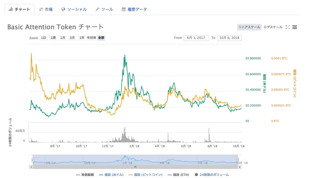
Task: Set zoom range to 年初来
Action: pos(91,38)
